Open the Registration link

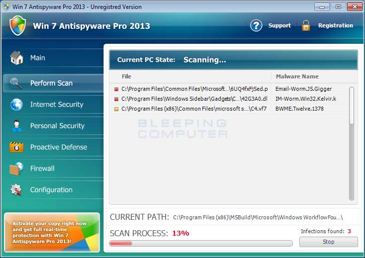pyautogui.click(x=336, y=25)
